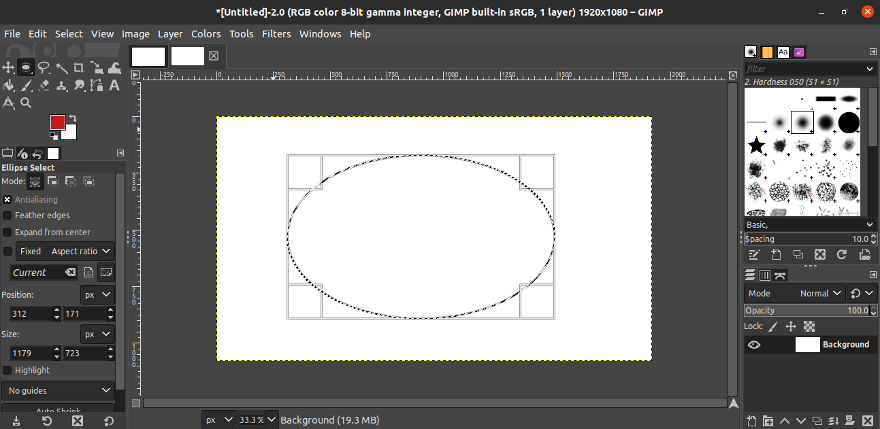Click the Position X field showing 312
The width and height of the screenshot is (880, 429).
[x=31, y=313]
